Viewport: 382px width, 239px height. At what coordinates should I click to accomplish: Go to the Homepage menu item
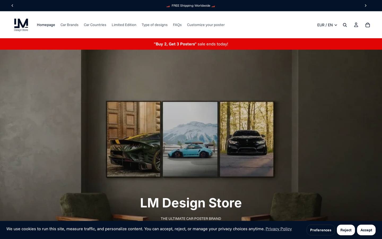[46, 25]
